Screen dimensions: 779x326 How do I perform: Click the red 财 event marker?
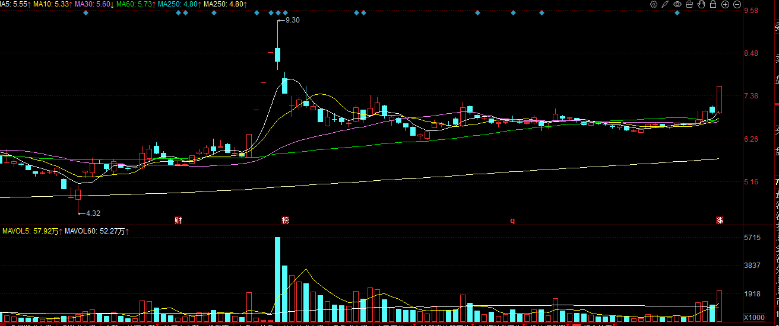coord(178,220)
